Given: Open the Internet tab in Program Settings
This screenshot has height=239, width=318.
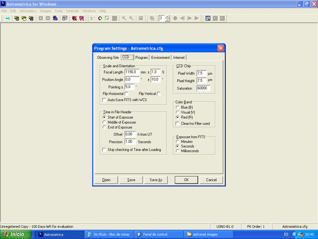Looking at the screenshot, I should pos(179,58).
